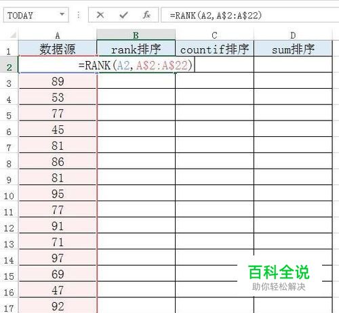Click cell A11 containing 77
Screen dimensions: 339x313
pyautogui.click(x=58, y=209)
